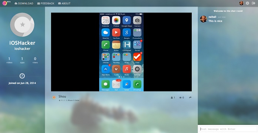Click the share arrow icon below video
This screenshot has width=258, height=133.
point(190,98)
